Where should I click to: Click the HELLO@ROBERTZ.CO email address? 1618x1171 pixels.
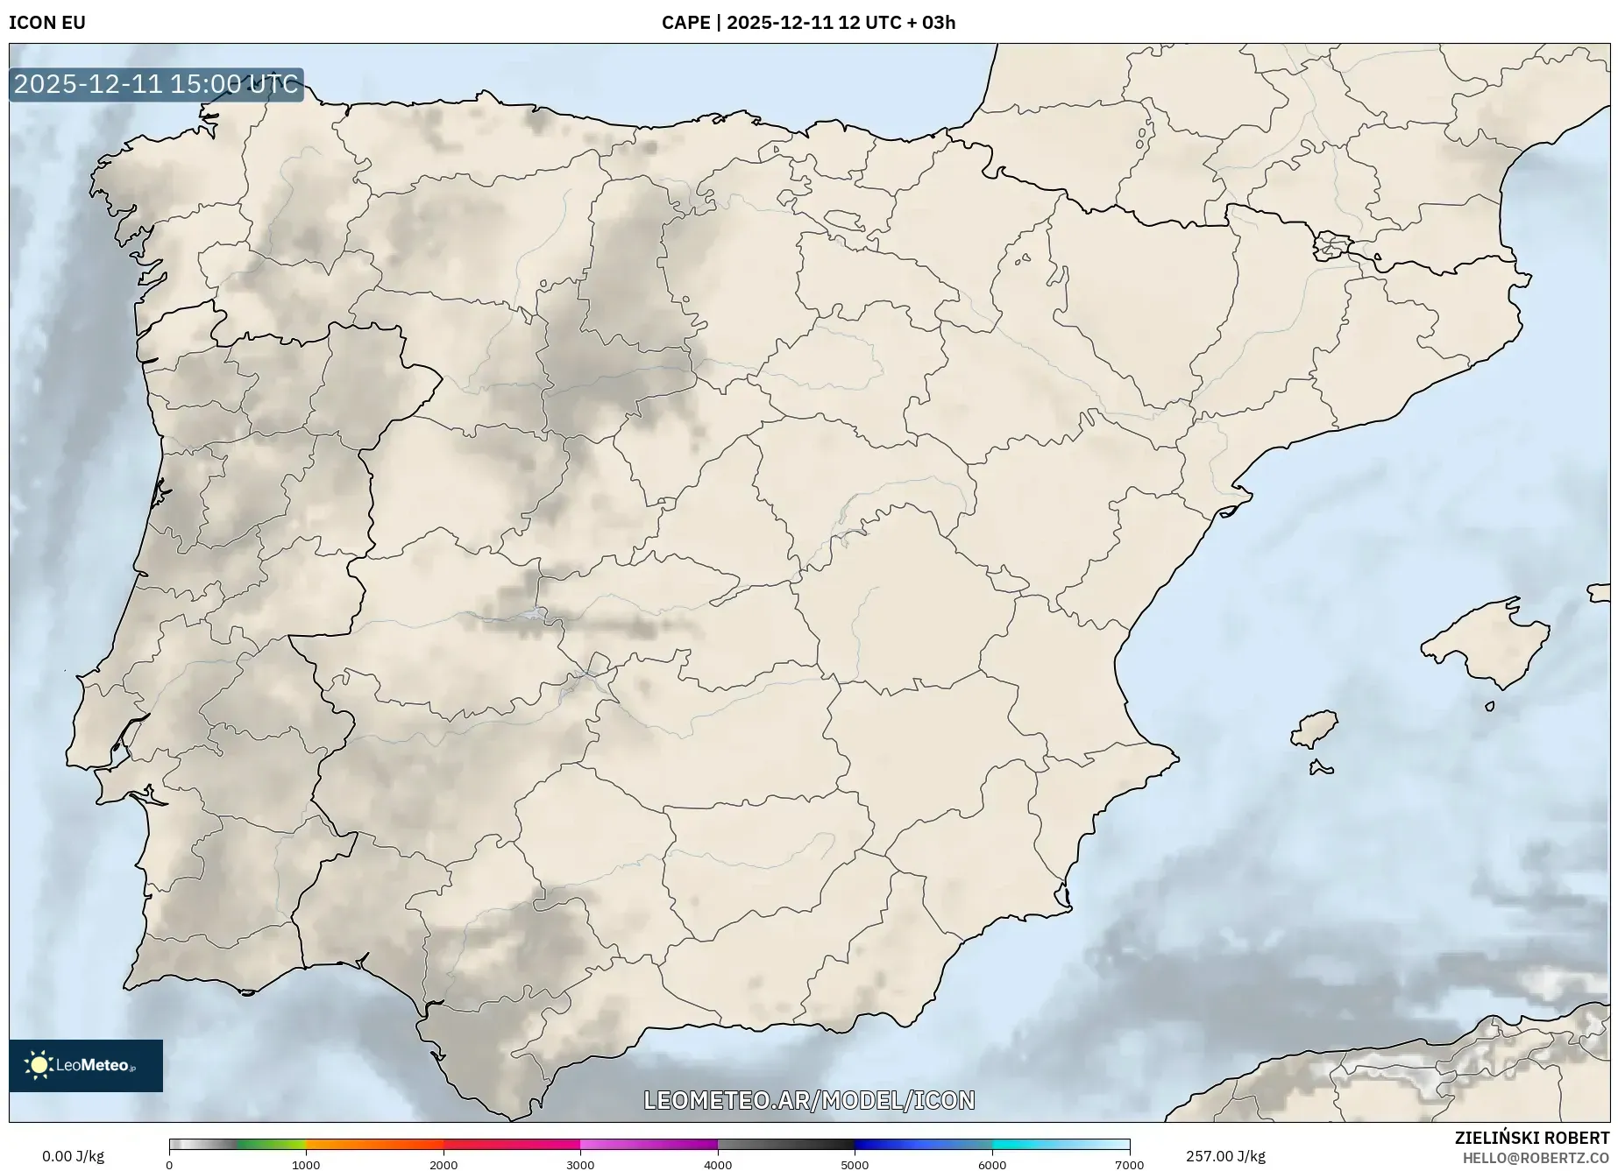[1536, 1158]
